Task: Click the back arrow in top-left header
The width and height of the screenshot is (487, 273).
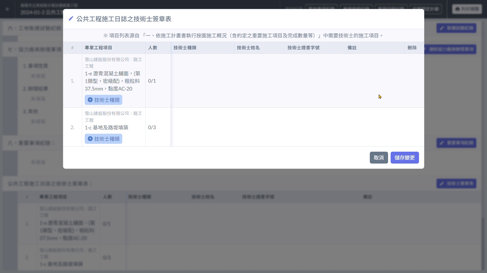Action: pos(8,9)
